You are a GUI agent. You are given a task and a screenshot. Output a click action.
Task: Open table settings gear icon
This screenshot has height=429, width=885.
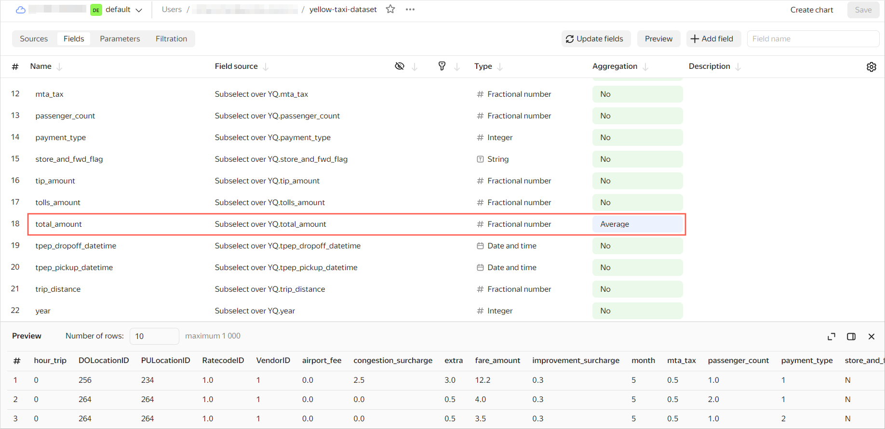871,67
